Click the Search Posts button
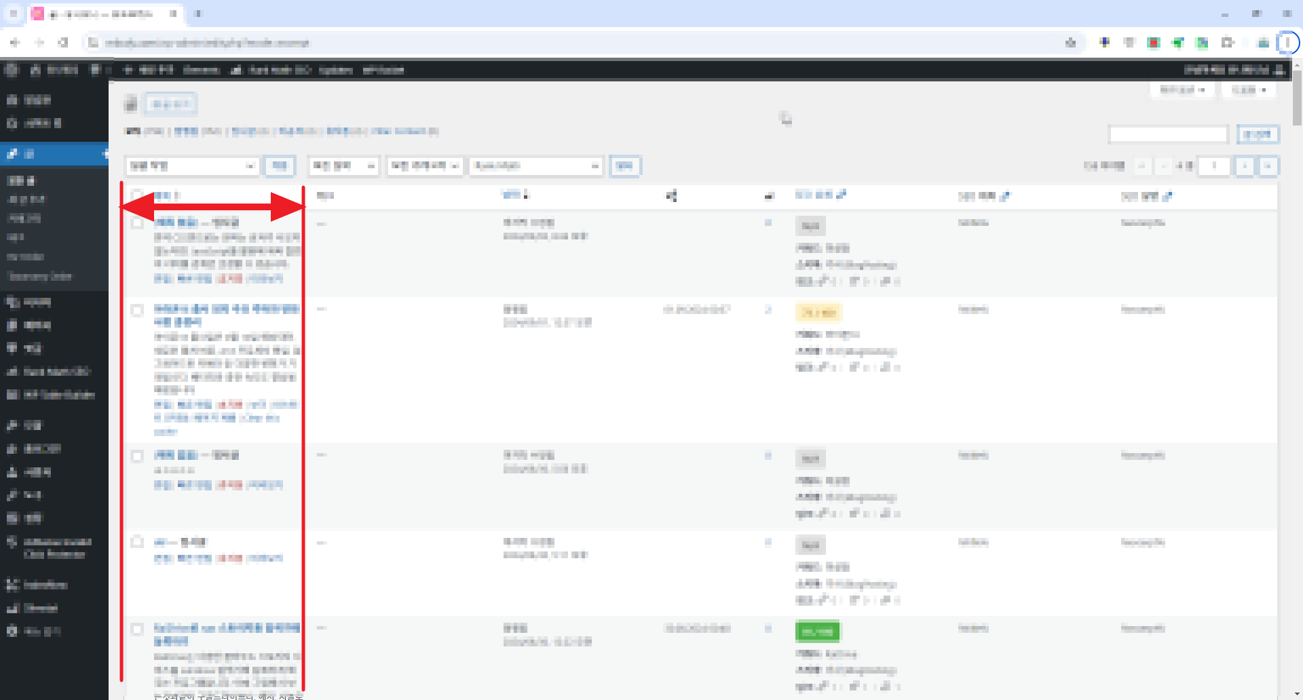Image resolution: width=1303 pixels, height=700 pixels. coord(1258,134)
